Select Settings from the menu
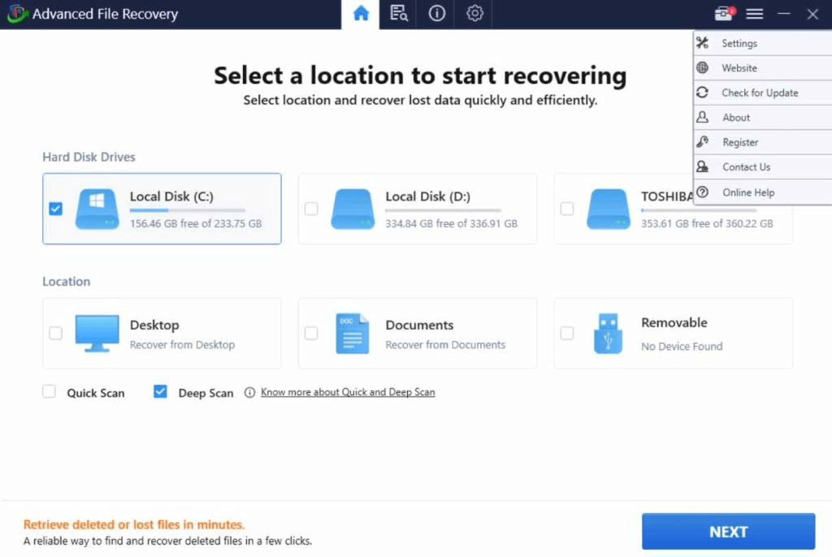The height and width of the screenshot is (557, 832). [762, 43]
